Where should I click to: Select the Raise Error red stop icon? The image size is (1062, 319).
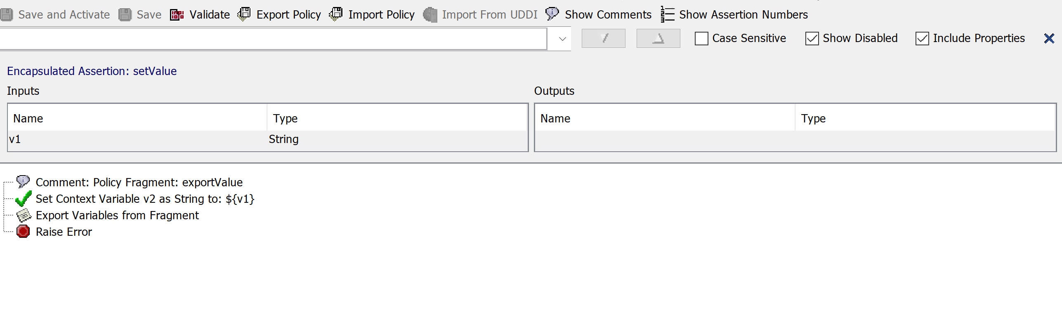pos(23,232)
